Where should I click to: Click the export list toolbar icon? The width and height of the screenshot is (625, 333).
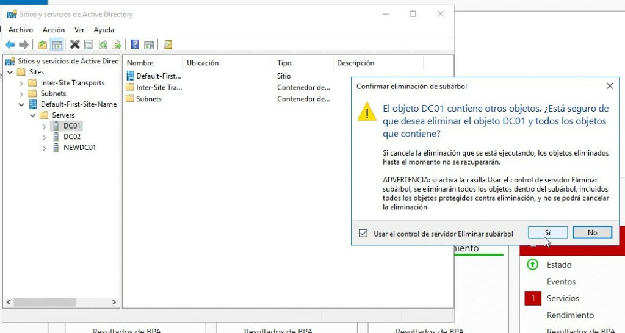(x=117, y=45)
